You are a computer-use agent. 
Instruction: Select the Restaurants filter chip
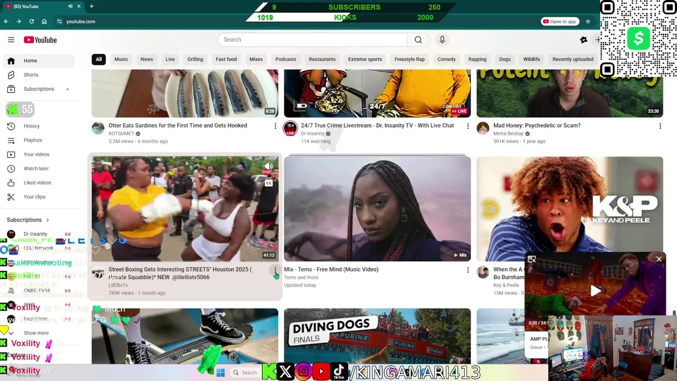322,59
